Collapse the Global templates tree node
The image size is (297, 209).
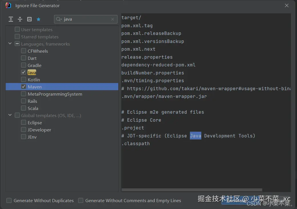tap(10, 115)
